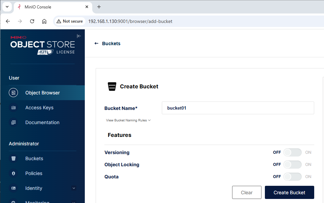Image resolution: width=324 pixels, height=203 pixels.
Task: Click the Identity sidebar icon
Action: pyautogui.click(x=14, y=188)
